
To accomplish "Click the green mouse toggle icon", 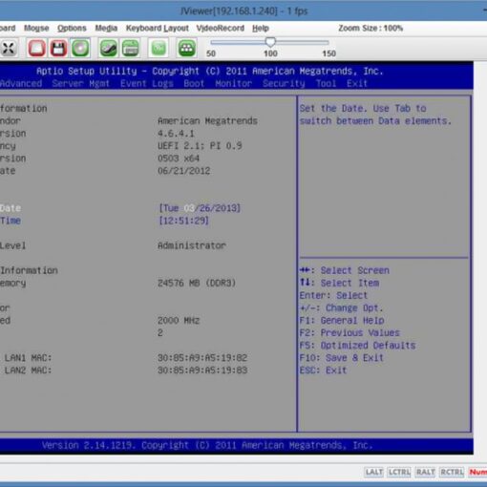I will (108, 49).
